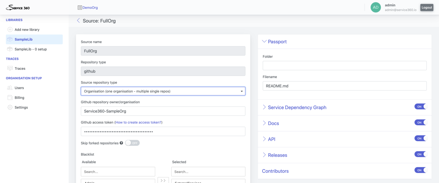Collapse the Passport section

coord(274,42)
